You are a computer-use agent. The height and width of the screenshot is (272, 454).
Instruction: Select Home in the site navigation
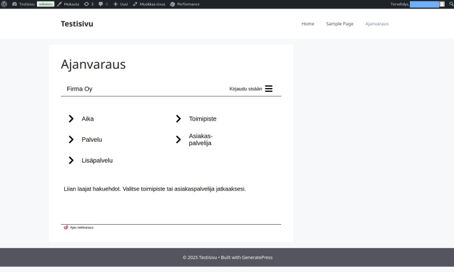pos(307,24)
